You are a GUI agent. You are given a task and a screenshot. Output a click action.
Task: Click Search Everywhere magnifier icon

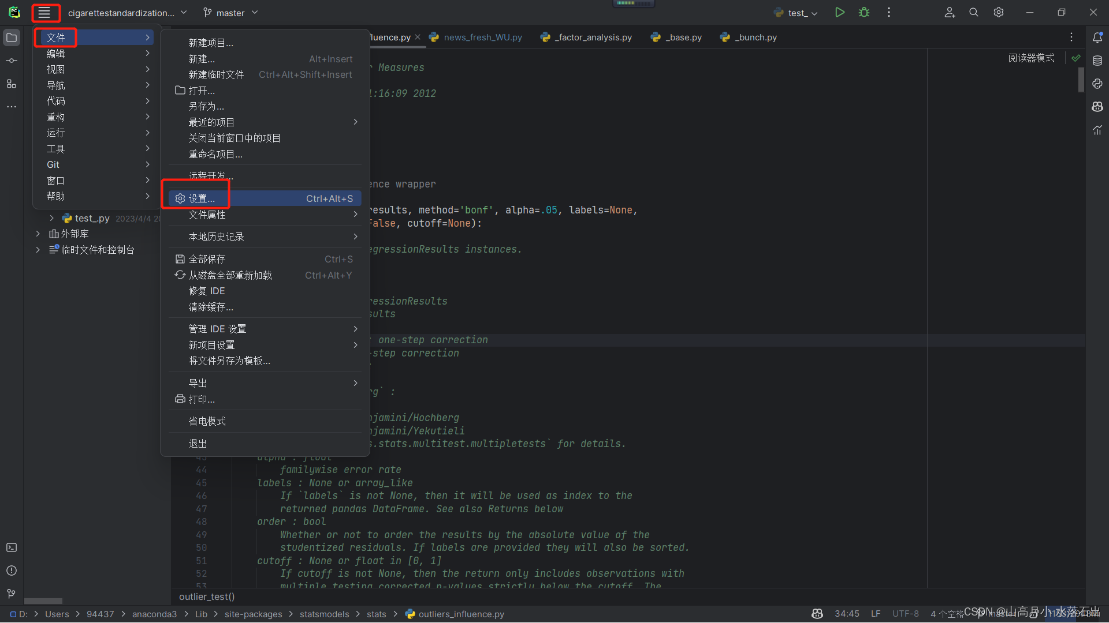coord(974,12)
